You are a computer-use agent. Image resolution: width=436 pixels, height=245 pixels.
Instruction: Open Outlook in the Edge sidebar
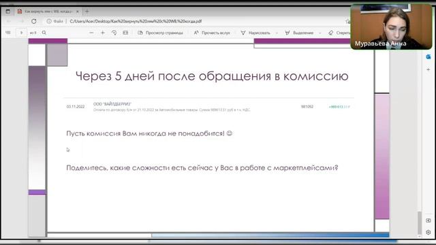click(429, 56)
